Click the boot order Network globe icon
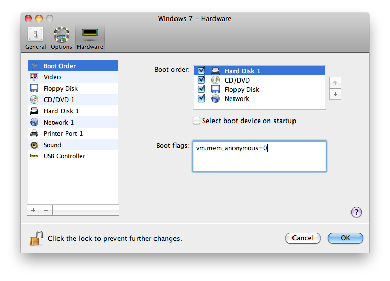The image size is (390, 281). 216,98
